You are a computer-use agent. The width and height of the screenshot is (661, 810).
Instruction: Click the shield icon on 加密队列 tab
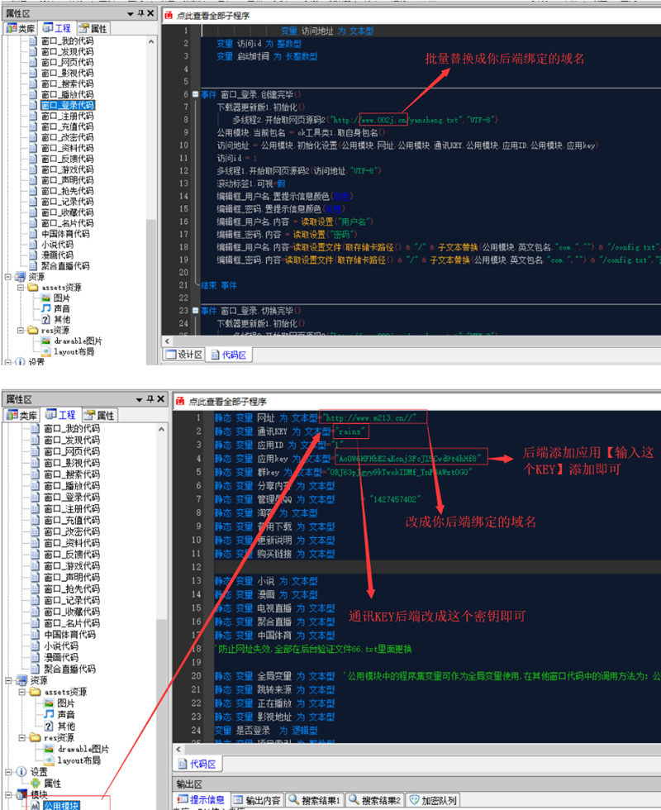coord(411,800)
